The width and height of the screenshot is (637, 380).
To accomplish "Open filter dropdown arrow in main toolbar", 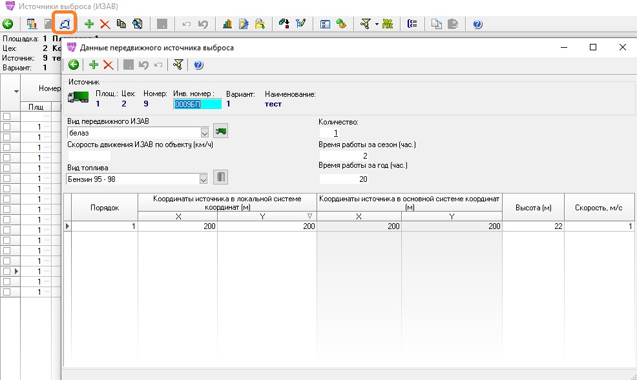I will pos(376,24).
